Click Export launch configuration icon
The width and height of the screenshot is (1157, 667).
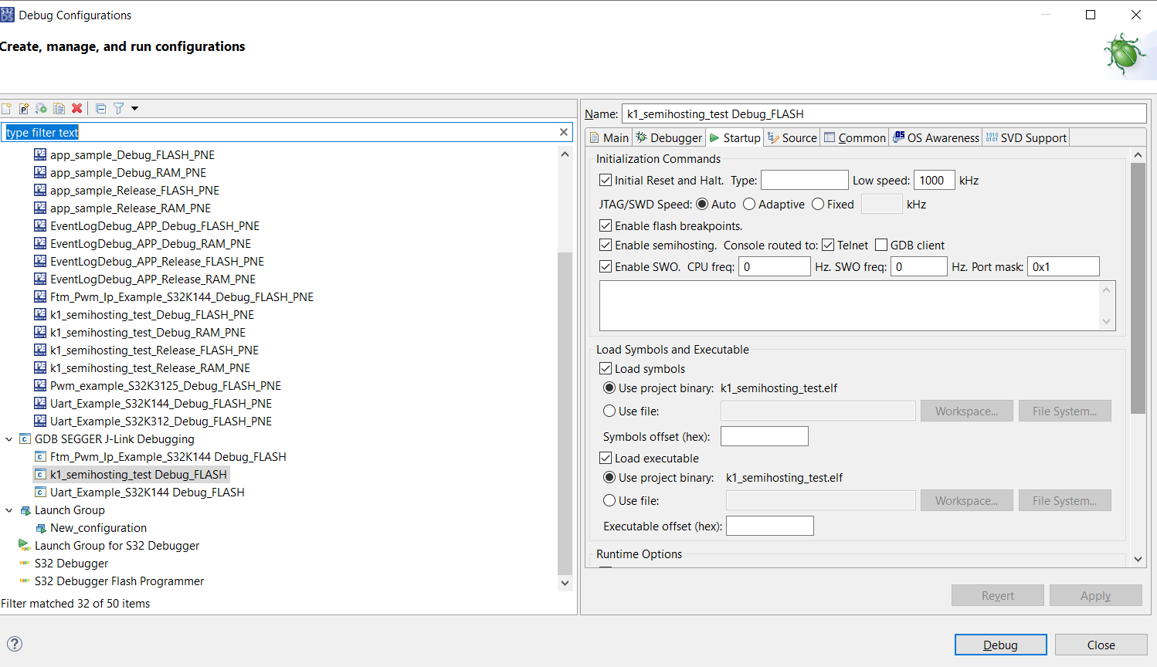coord(41,109)
